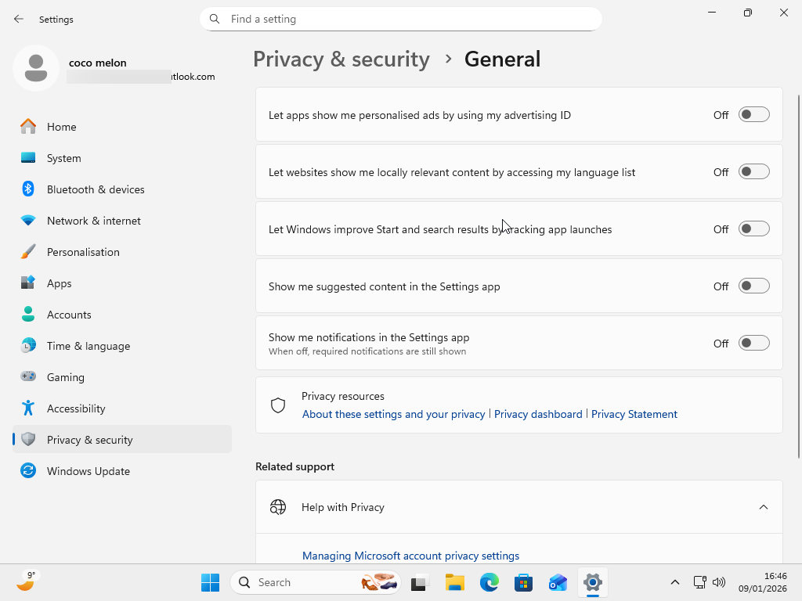
Task: Click the Privacy resources shield icon
Action: (x=278, y=405)
